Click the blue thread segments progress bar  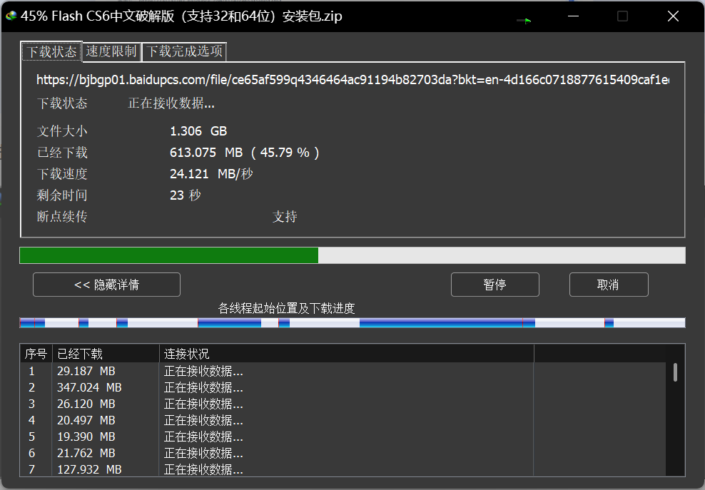pos(352,323)
